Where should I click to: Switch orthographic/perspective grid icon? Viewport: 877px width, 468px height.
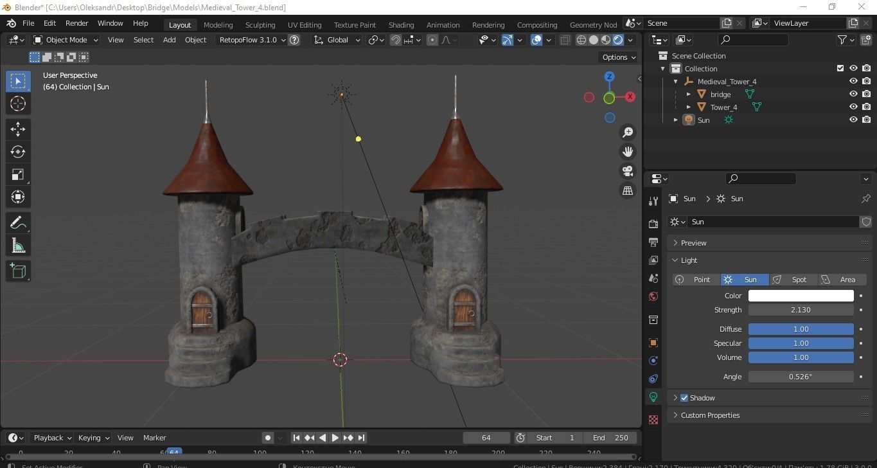[628, 190]
